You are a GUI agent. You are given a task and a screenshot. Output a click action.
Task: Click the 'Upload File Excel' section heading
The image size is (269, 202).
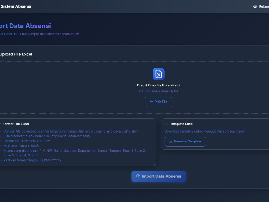pos(16,54)
